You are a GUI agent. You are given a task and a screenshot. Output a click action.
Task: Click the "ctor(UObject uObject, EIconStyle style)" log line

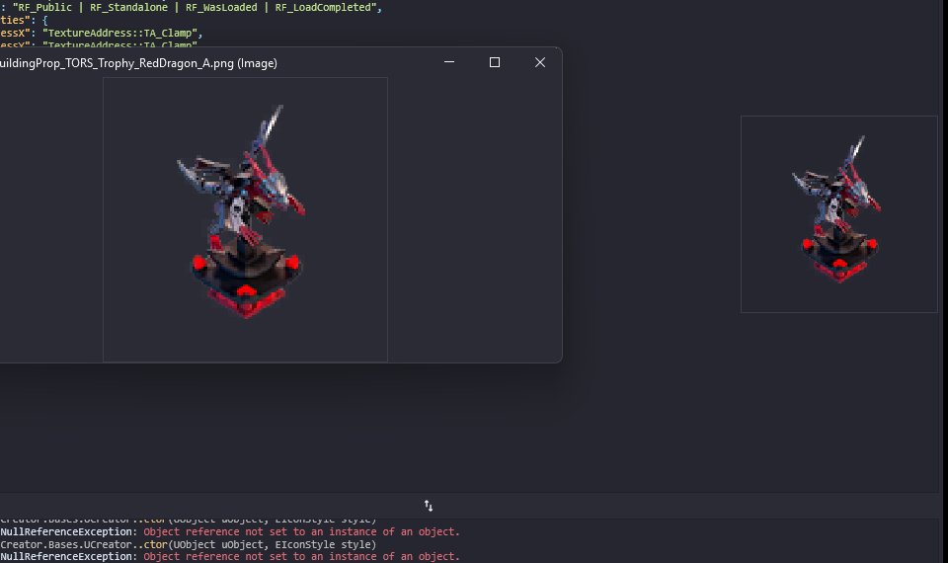click(188, 544)
